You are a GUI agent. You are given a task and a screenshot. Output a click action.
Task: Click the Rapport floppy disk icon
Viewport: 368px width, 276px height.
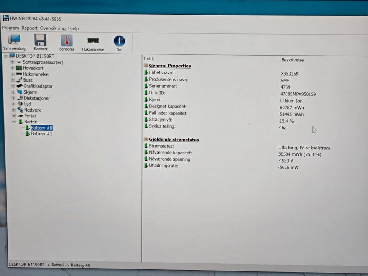point(40,43)
